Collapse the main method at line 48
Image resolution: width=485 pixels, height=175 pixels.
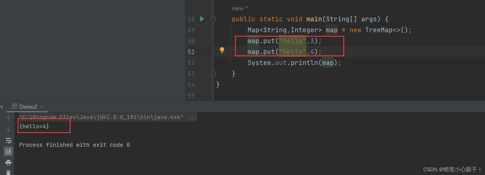[x=213, y=19]
